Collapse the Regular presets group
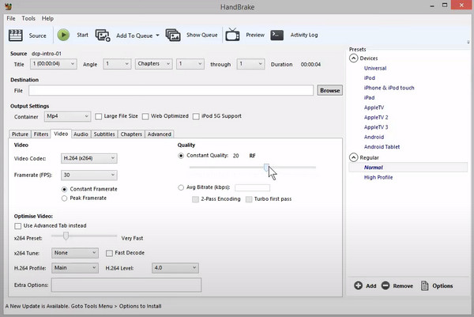The image size is (474, 317). click(x=353, y=157)
